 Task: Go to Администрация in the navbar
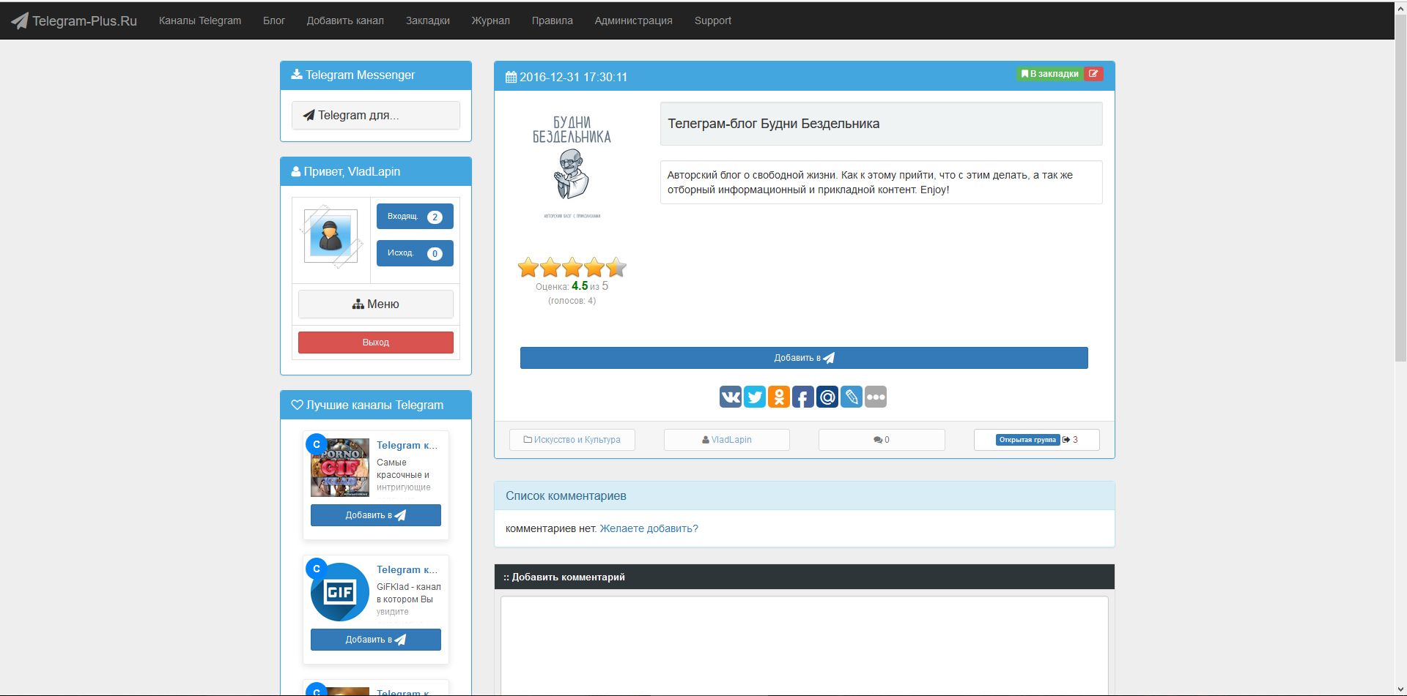tap(634, 20)
